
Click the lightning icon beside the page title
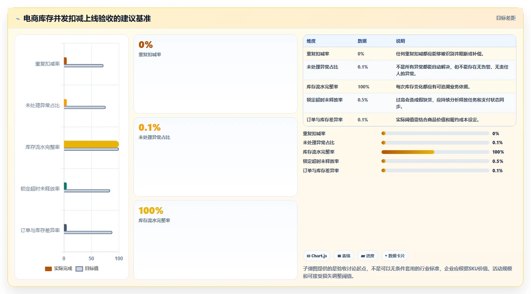pos(18,18)
